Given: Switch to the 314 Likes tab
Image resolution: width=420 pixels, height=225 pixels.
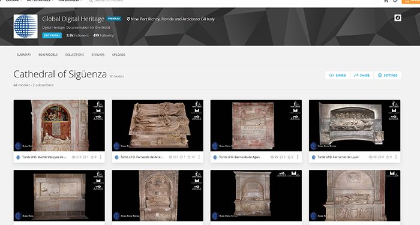Looking at the screenshot, I should 98,55.
